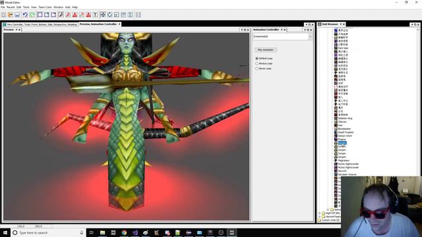
Task: Select Oblivion in Unit Browser
Action: click(342, 122)
